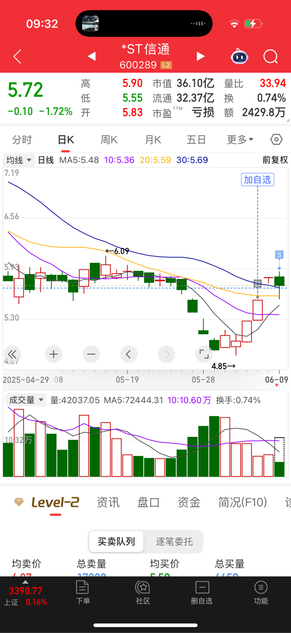Open the 简况(F10) tab
The width and height of the screenshot is (291, 633).
[x=242, y=502]
